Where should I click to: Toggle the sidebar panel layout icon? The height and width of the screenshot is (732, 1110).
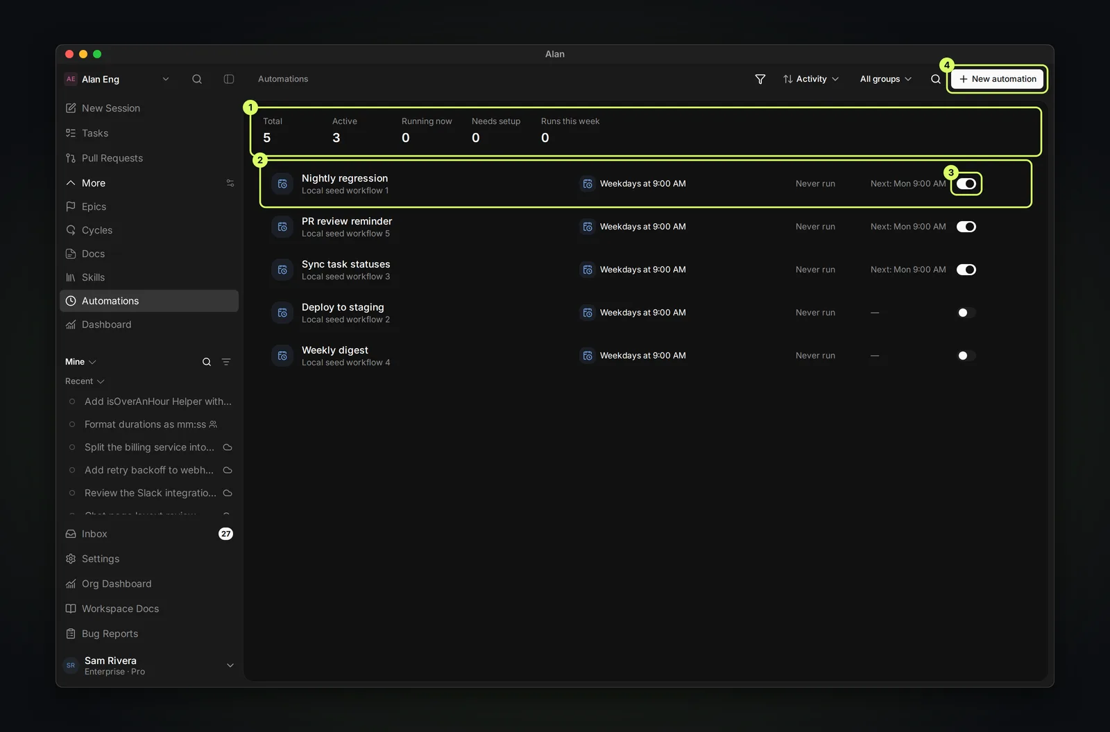[229, 79]
